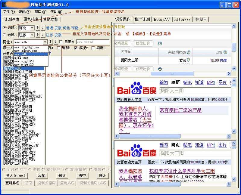Click the 删除 button
The image size is (241, 195).
pyautogui.click(x=62, y=176)
